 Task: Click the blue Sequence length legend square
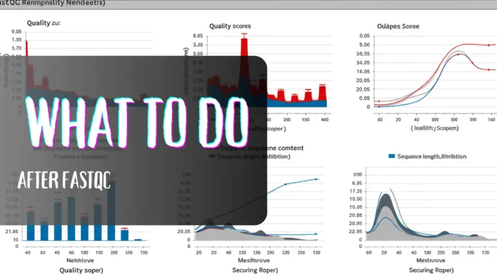point(392,156)
